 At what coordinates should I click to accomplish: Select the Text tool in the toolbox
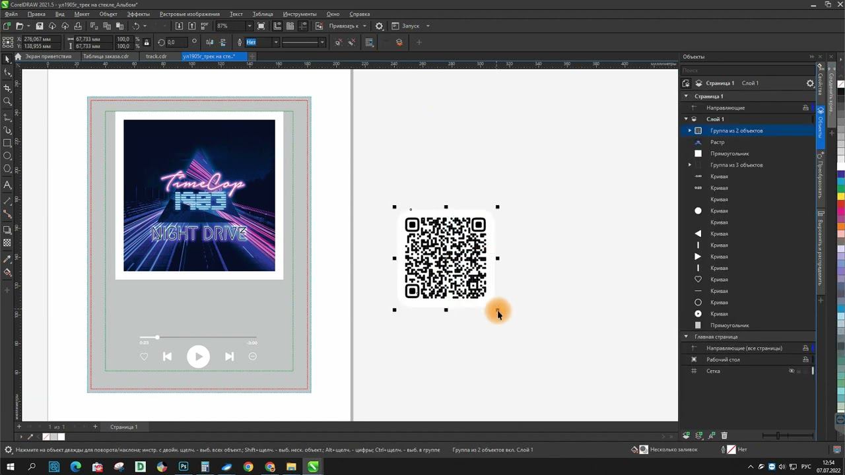tap(7, 185)
